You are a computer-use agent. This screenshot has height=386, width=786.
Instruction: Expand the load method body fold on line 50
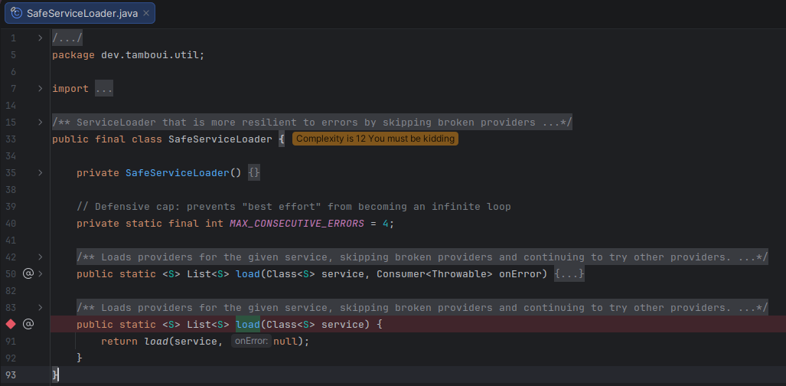[40, 273]
